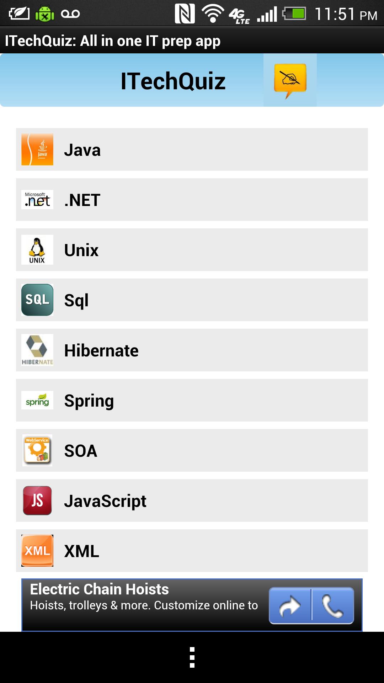Tap the JavaScript JS icon
The image size is (384, 683).
(x=37, y=501)
